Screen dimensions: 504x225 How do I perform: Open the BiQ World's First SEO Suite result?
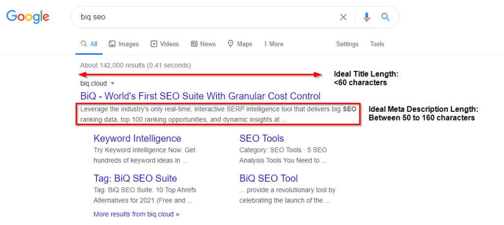coord(200,96)
